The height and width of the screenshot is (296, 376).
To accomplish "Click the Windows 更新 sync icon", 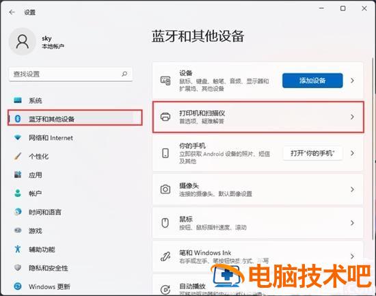I will 18,286.
